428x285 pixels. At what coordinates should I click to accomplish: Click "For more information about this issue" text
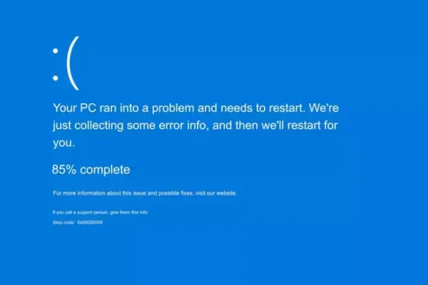click(x=100, y=193)
